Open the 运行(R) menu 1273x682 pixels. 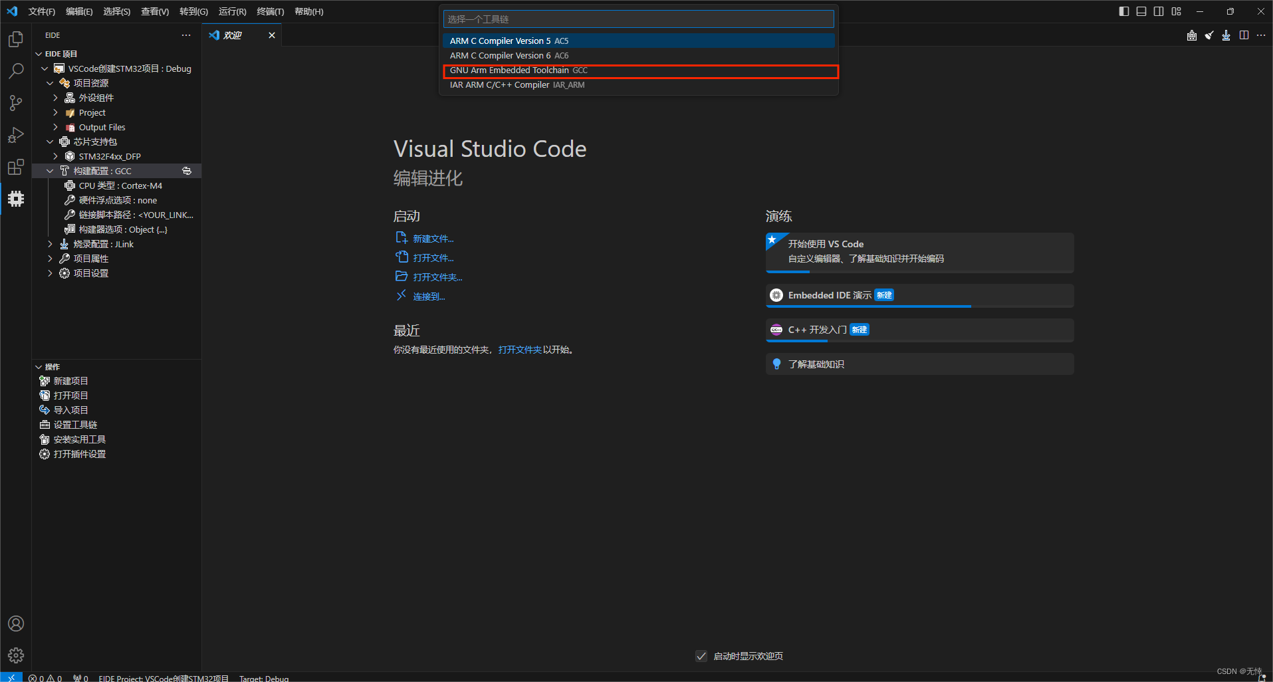click(232, 11)
